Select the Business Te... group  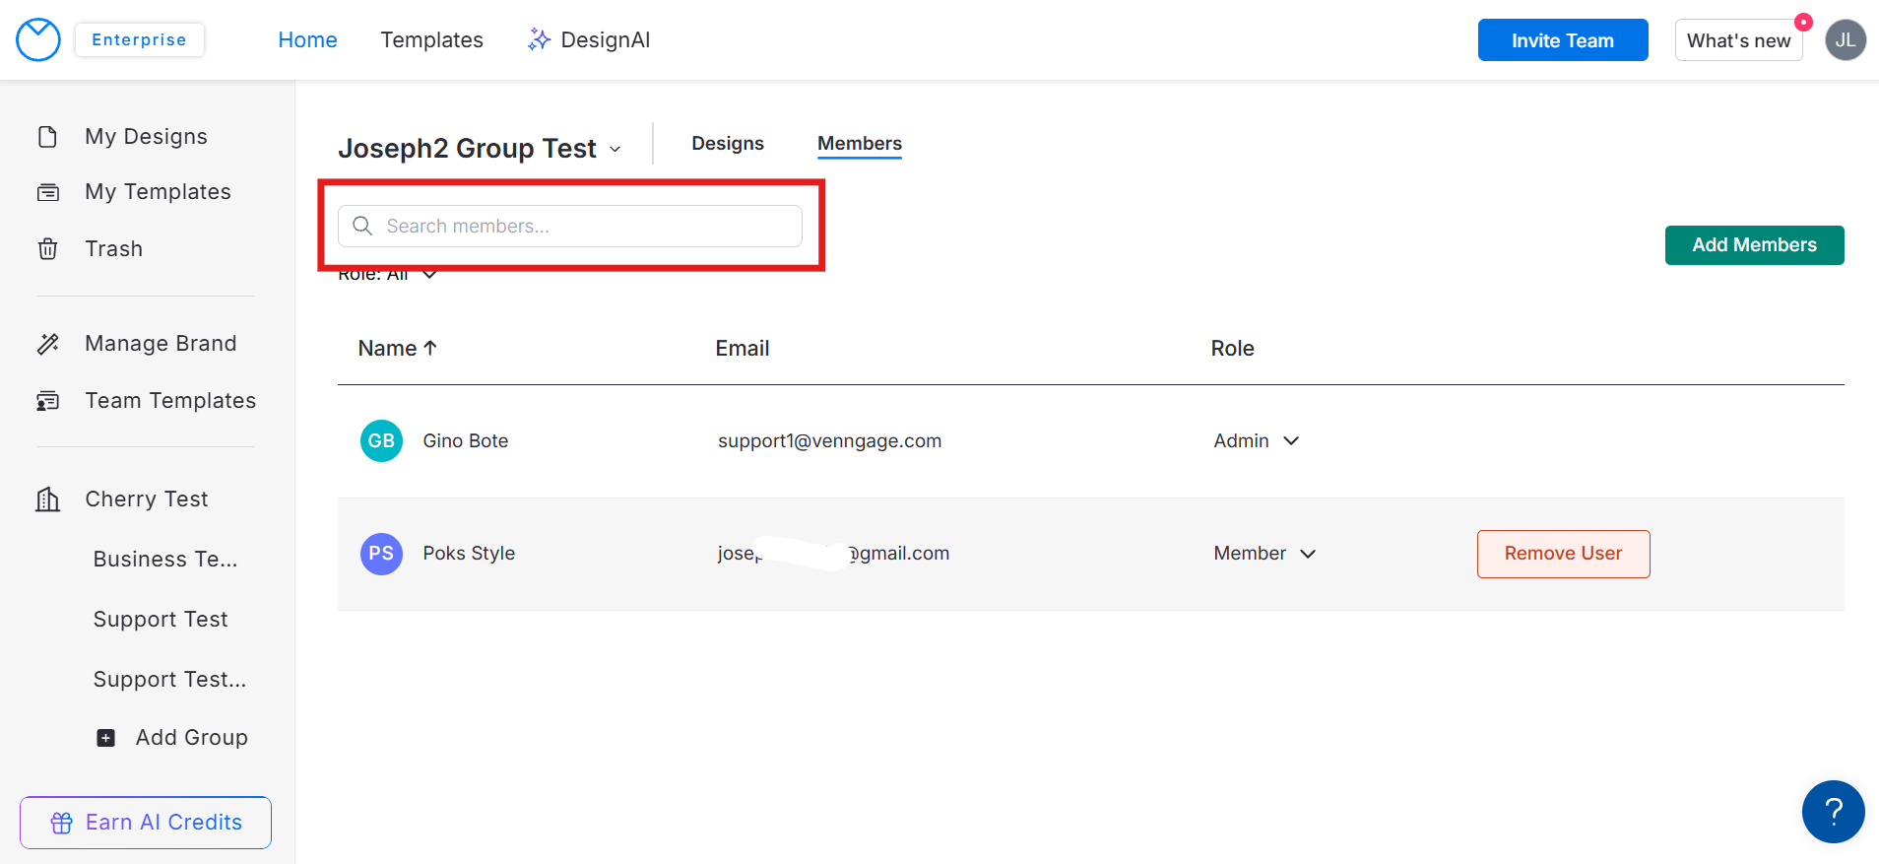(x=165, y=559)
